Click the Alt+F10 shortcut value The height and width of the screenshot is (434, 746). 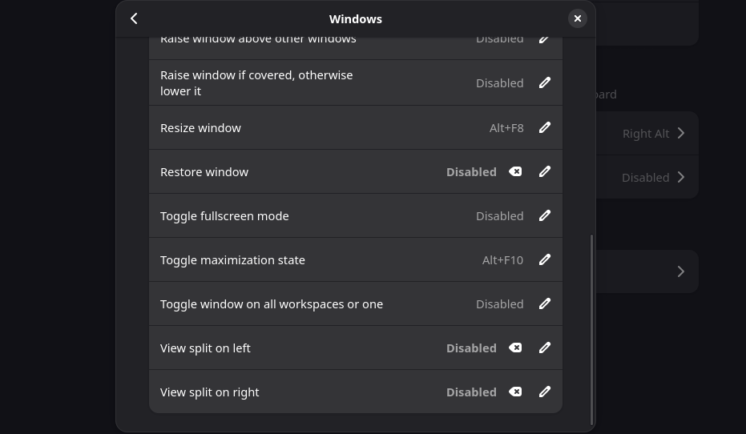(x=502, y=260)
